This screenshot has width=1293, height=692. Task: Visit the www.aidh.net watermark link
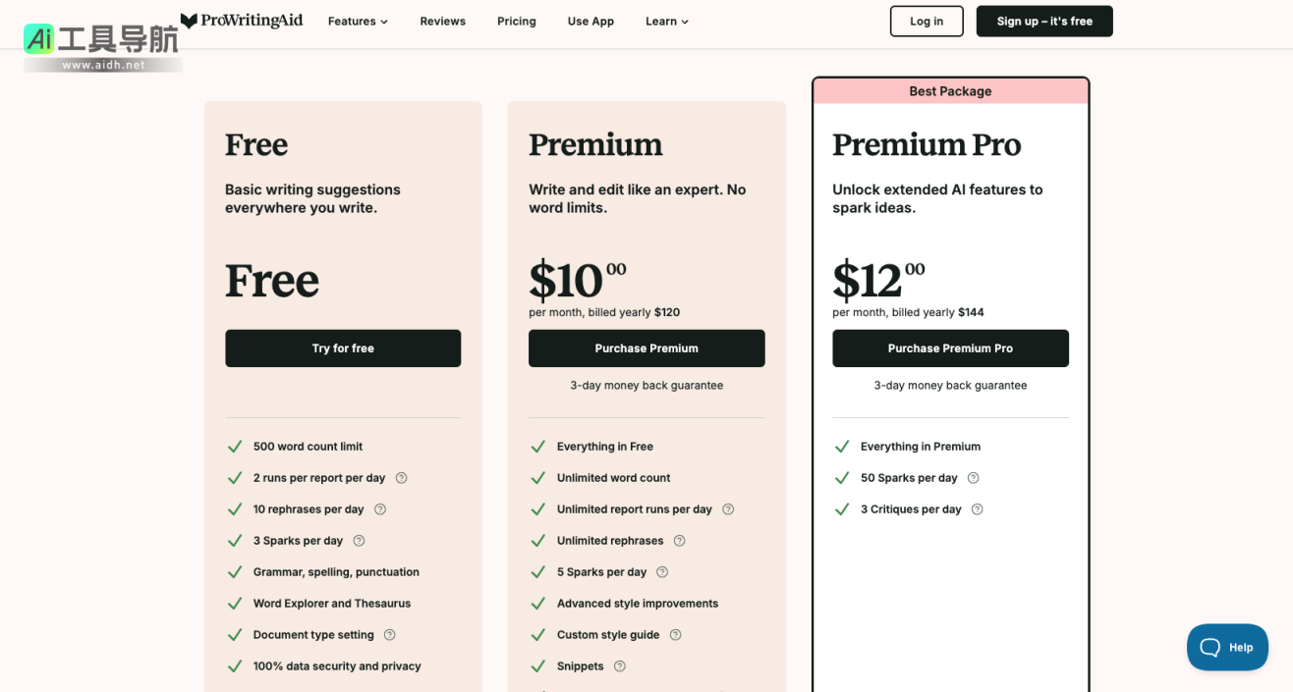(x=102, y=65)
